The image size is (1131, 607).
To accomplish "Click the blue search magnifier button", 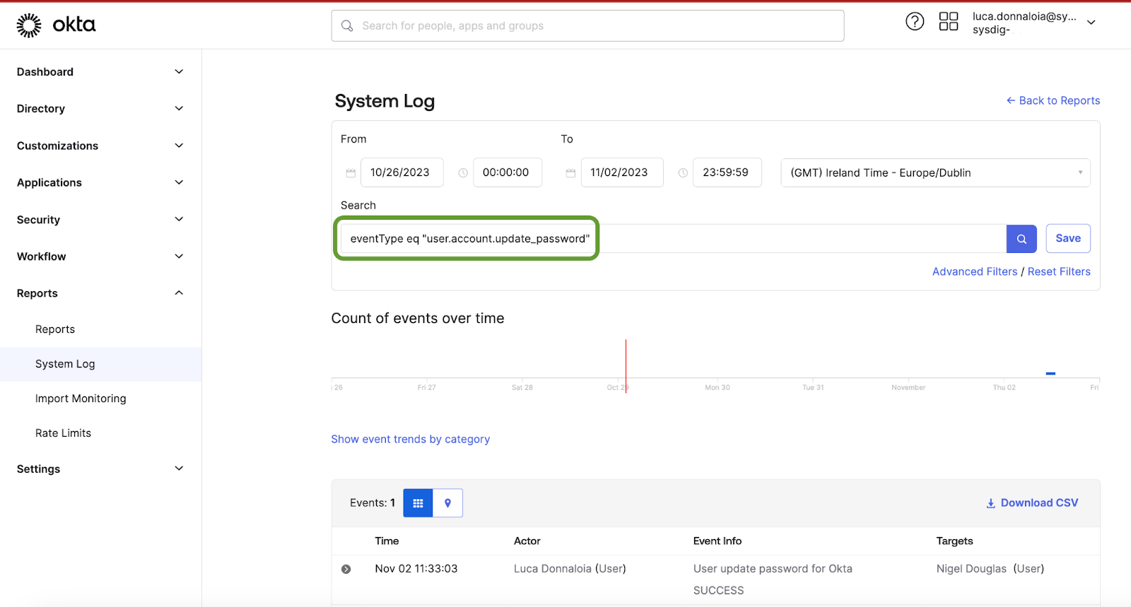I will tap(1021, 239).
